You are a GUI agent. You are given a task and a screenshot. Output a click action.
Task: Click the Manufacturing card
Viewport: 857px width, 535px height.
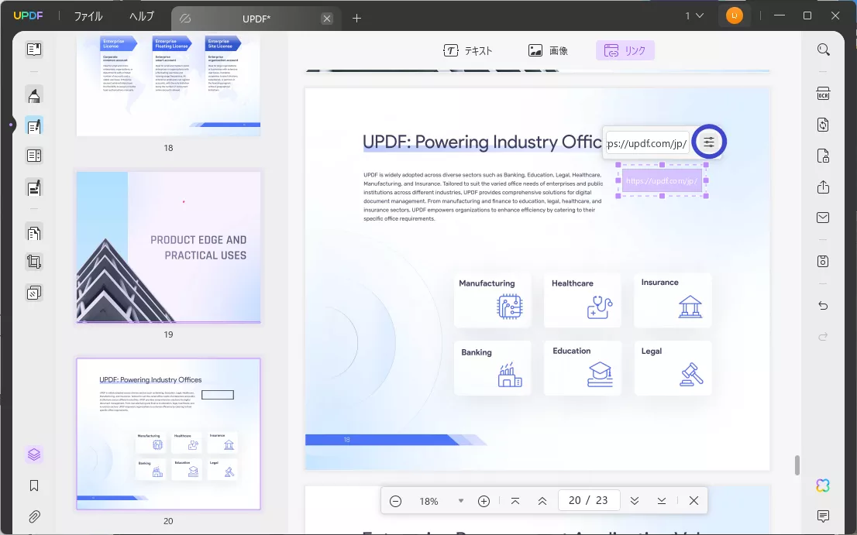tap(492, 299)
